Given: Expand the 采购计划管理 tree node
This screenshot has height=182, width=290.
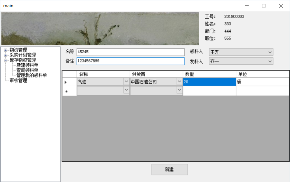Looking at the screenshot, I should pos(5,55).
